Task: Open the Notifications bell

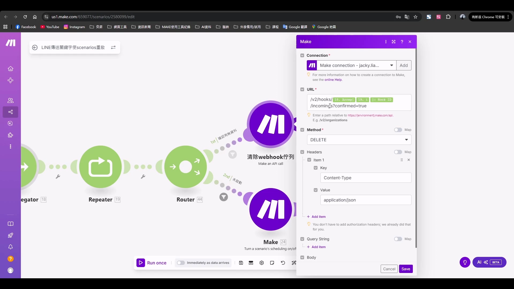Action: coord(10,247)
